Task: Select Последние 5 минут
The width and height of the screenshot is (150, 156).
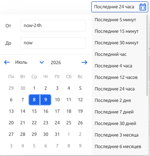Action: (x=115, y=20)
